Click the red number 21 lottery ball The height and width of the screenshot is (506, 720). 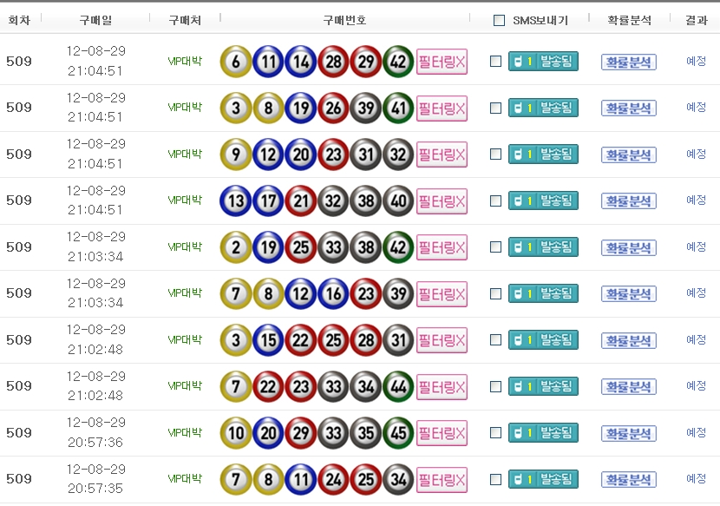pos(301,200)
